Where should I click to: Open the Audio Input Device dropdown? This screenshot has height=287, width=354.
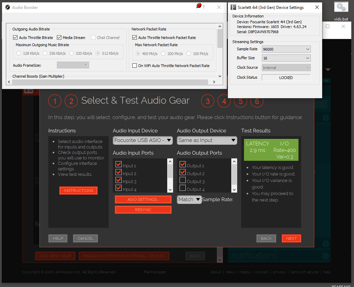[x=143, y=140]
